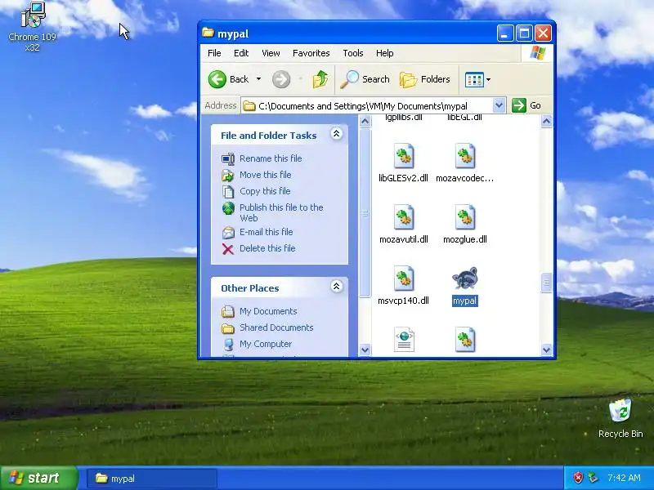Select the dll file icon below mypal

pyautogui.click(x=465, y=340)
